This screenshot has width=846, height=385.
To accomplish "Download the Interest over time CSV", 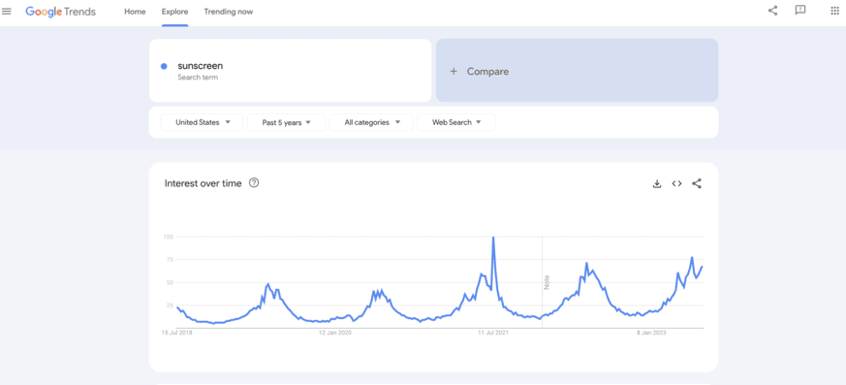I will (657, 183).
